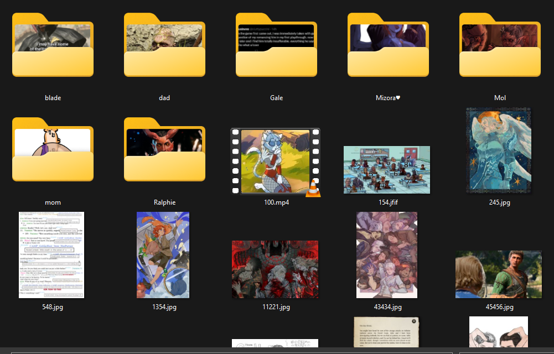Open the Ralphie folder

[164, 149]
